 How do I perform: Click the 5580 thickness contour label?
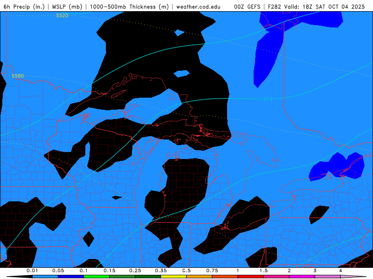tap(18, 76)
